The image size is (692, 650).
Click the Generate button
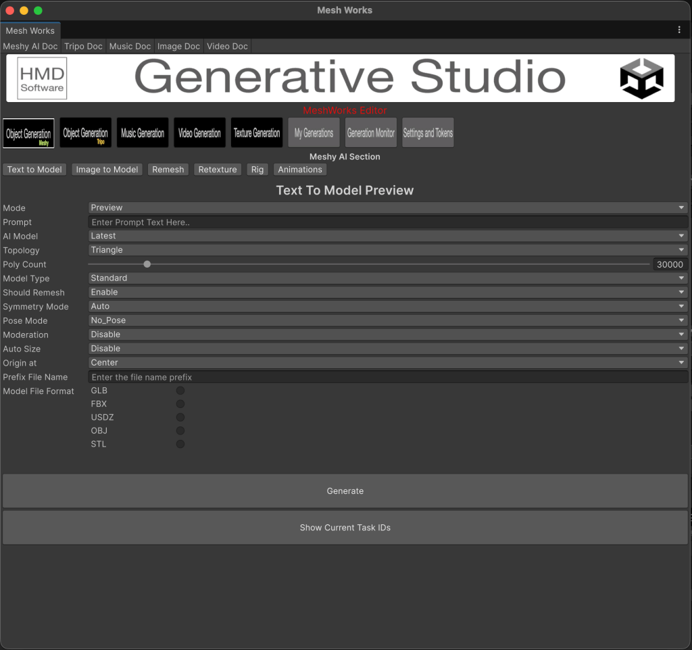pos(345,491)
